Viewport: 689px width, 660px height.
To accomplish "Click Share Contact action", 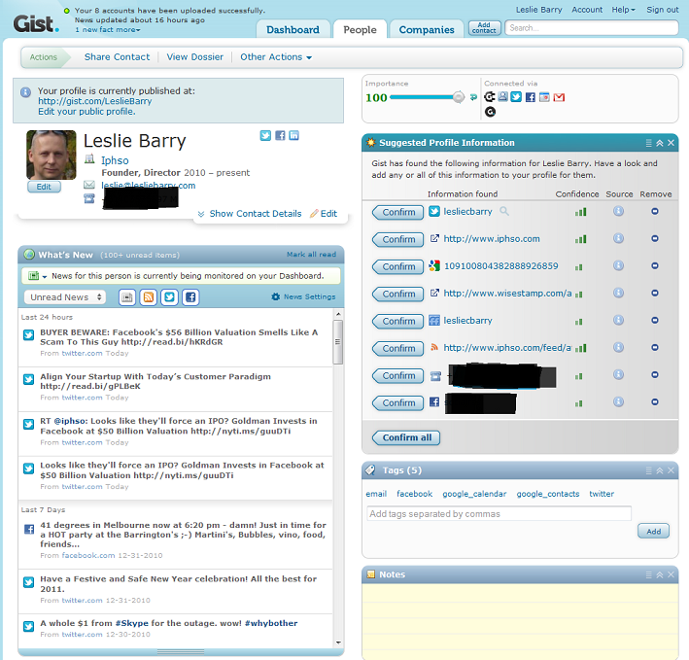I will click(117, 57).
